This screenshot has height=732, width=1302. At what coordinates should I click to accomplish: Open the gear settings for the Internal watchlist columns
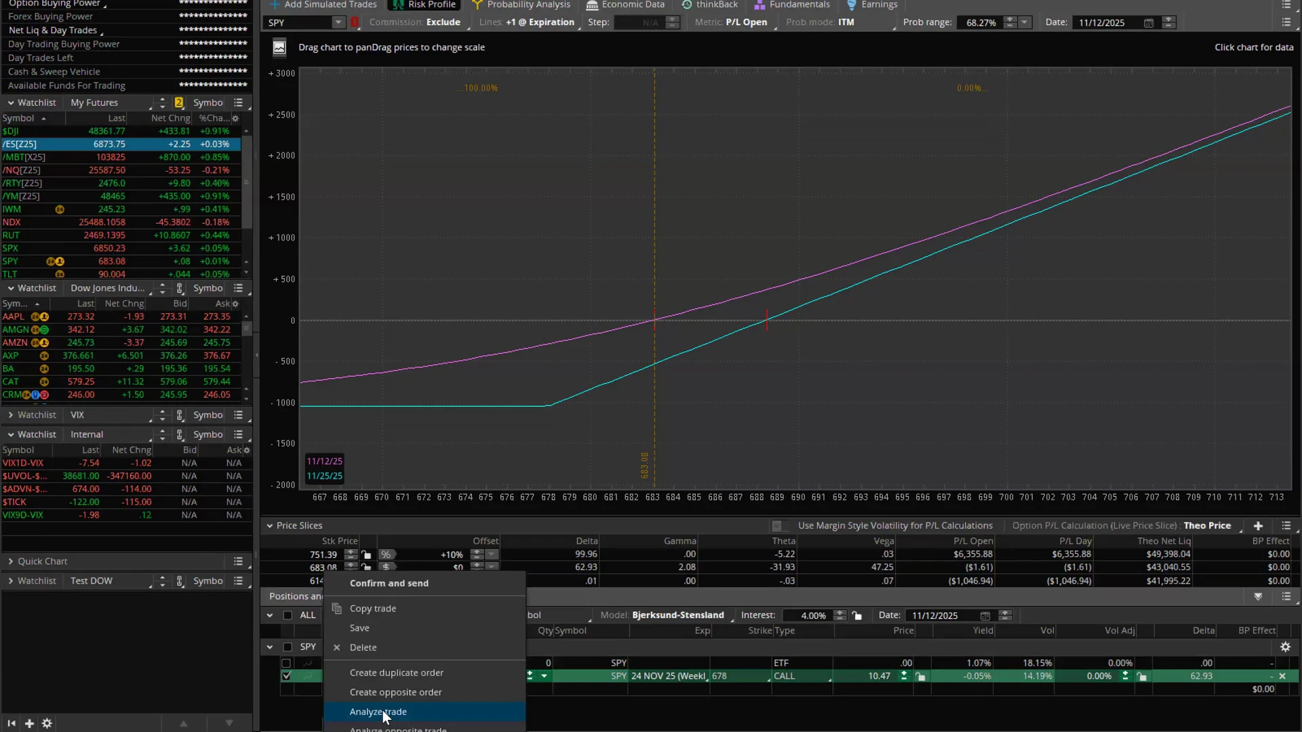(x=246, y=450)
